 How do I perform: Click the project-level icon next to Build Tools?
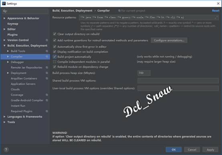tap(47, 51)
